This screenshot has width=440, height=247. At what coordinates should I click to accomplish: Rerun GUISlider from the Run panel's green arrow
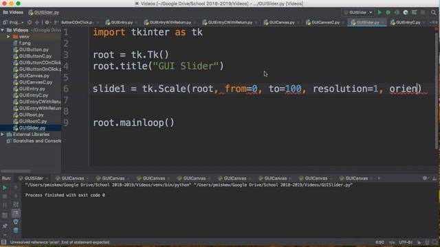pos(5,188)
